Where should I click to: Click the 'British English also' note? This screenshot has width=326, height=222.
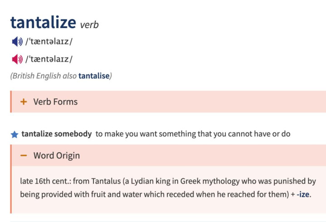pos(44,76)
